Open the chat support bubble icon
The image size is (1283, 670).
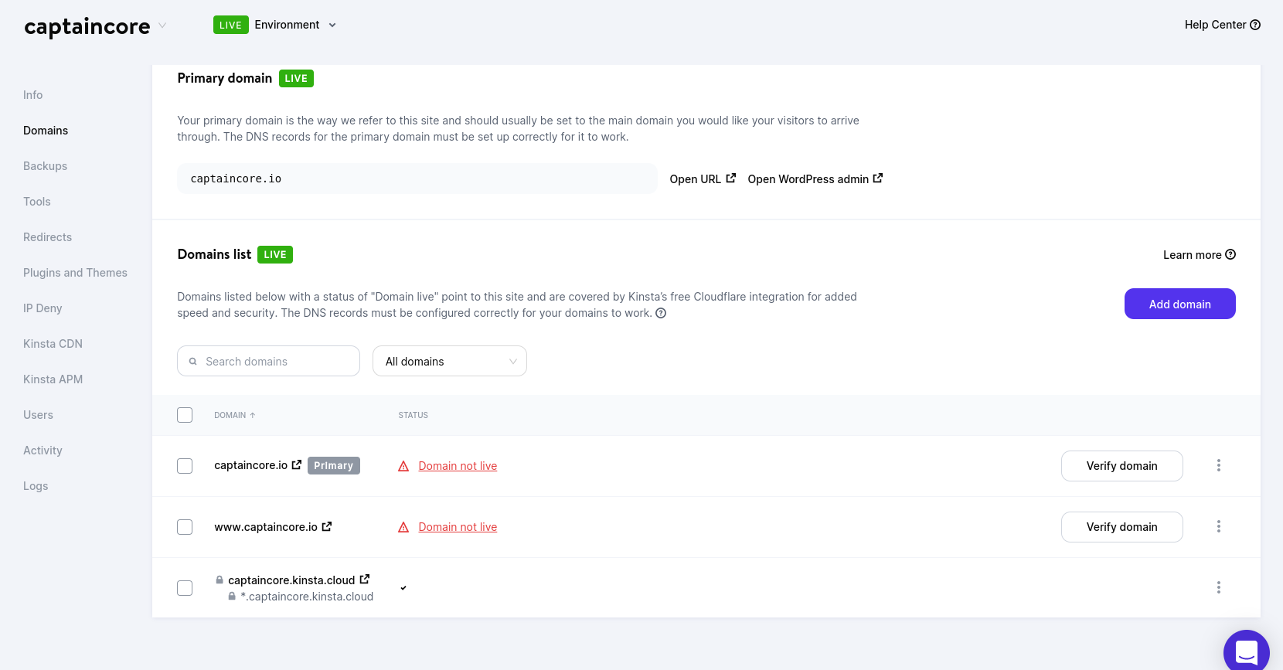click(1246, 651)
